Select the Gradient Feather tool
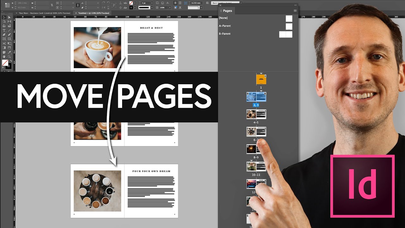The image size is (405, 228). tap(9, 47)
